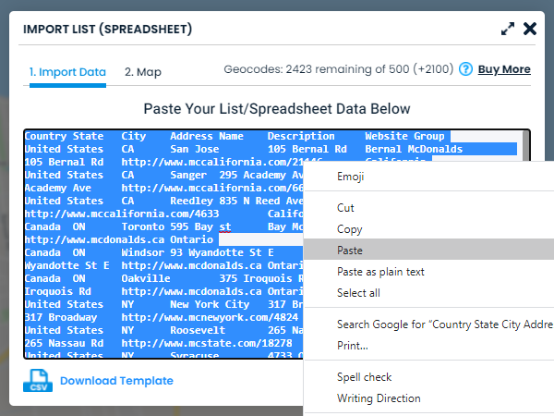Switch to the 2. Map tab
The width and height of the screenshot is (554, 416).
pyautogui.click(x=143, y=71)
